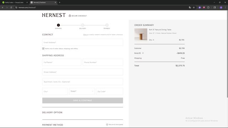This screenshot has width=228, height=128.
Task: Open the red shield extension
Action: point(204,7)
